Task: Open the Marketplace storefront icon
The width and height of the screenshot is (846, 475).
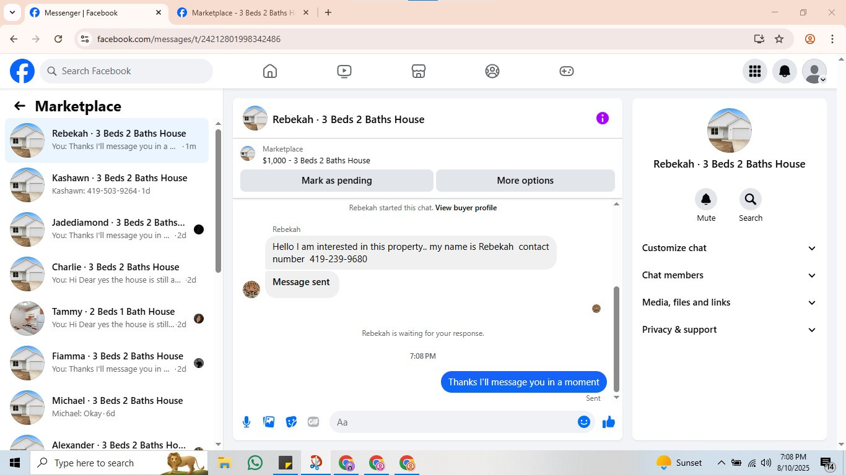Action: pos(419,71)
